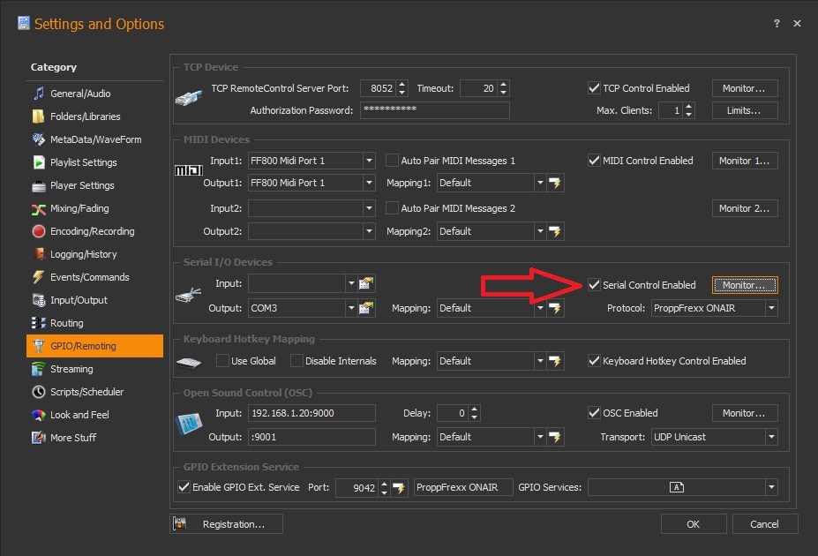Click the COM3 output port configuration icon
818x556 pixels.
click(x=368, y=308)
